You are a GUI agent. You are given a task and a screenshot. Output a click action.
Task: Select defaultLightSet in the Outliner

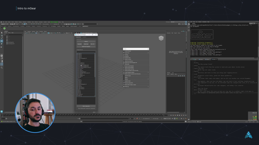11,42
